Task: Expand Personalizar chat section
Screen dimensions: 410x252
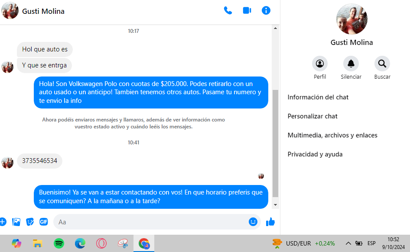Action: click(x=312, y=116)
